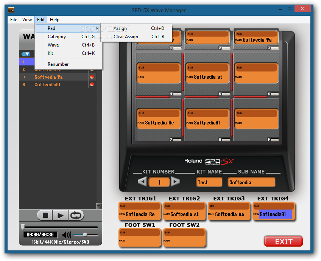Choose Category from the Edit menu
321x261 pixels.
click(x=68, y=37)
